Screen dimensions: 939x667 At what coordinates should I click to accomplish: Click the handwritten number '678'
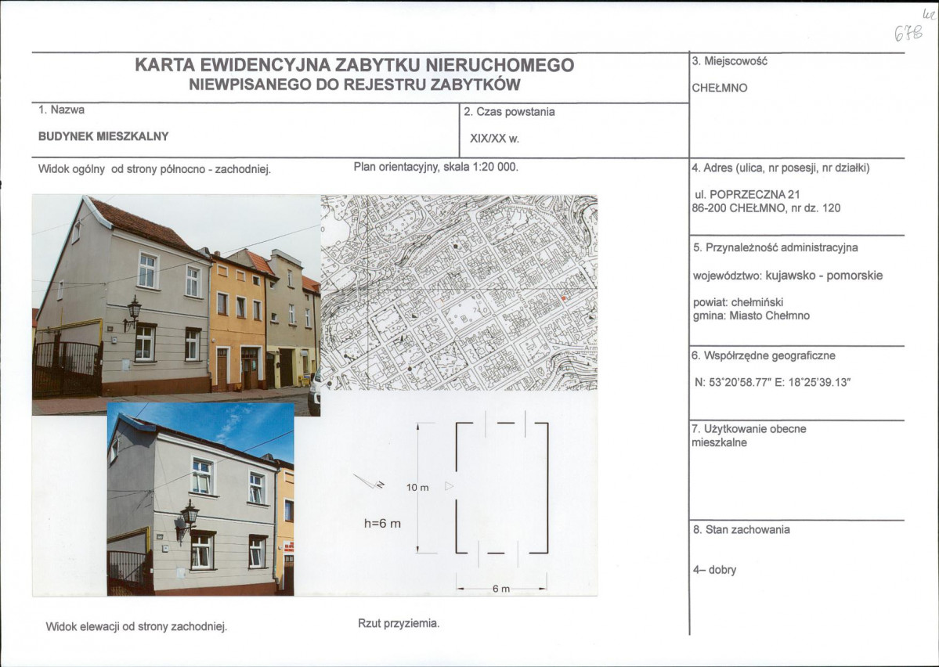(909, 33)
